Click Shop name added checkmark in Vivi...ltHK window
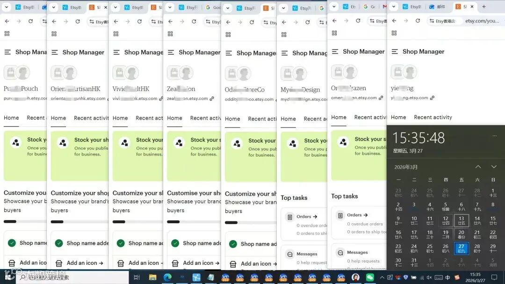Viewport: 505px width, 284px height. 121,243
